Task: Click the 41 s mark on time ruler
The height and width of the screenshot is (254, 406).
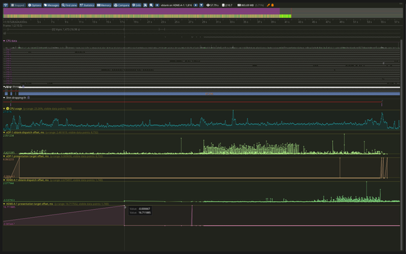Action: click(x=287, y=22)
